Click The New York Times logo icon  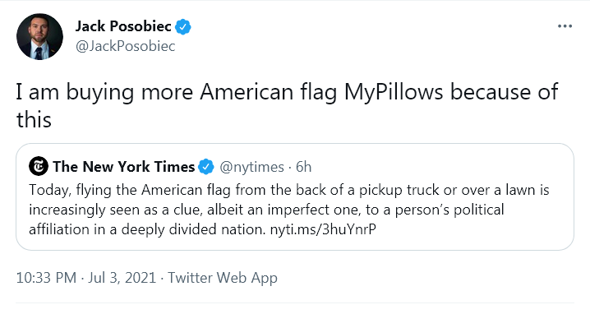click(x=39, y=166)
